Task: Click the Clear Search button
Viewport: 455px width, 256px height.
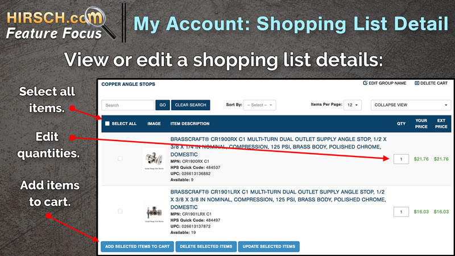Action: 191,105
